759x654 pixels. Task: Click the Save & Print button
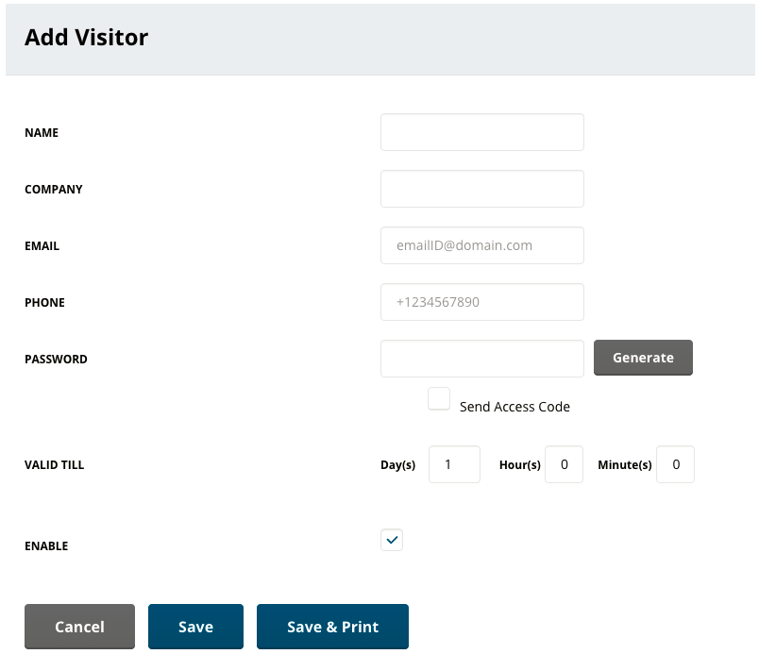[x=332, y=627]
